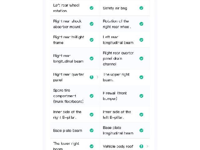Select the Right rear quarter panel drain channel entry
The width and height of the screenshot is (200, 150).
coord(125,58)
